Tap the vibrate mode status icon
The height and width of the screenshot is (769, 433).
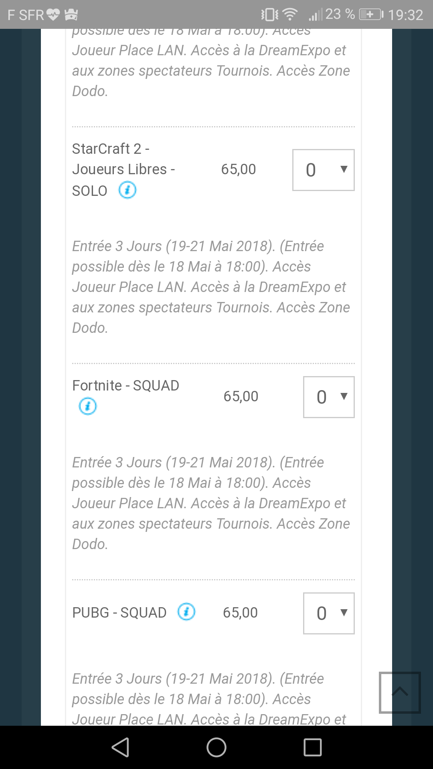pyautogui.click(x=269, y=15)
